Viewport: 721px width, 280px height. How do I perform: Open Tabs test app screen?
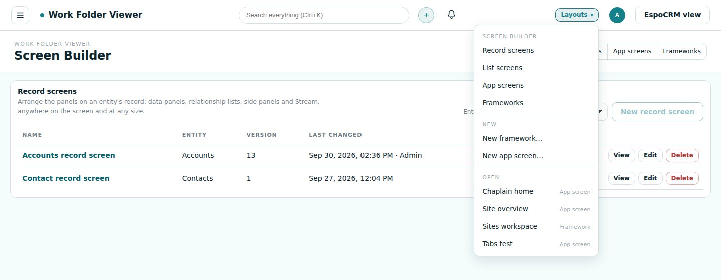536,244
